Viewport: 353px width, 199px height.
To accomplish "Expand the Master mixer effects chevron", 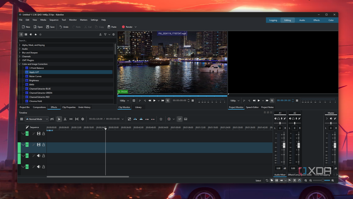I will [x=327, y=118].
